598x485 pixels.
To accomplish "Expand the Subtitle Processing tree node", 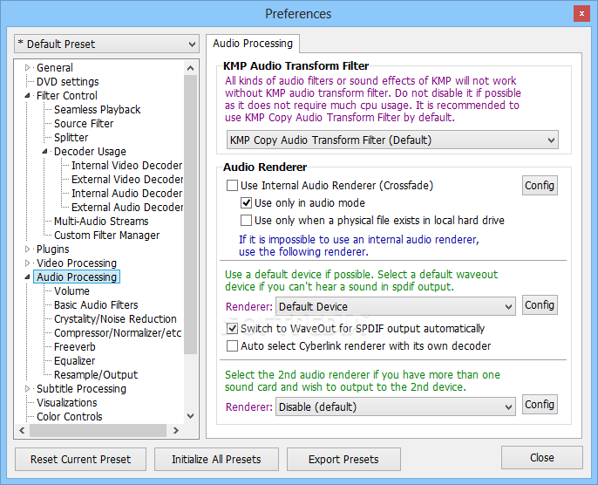I will 27,388.
